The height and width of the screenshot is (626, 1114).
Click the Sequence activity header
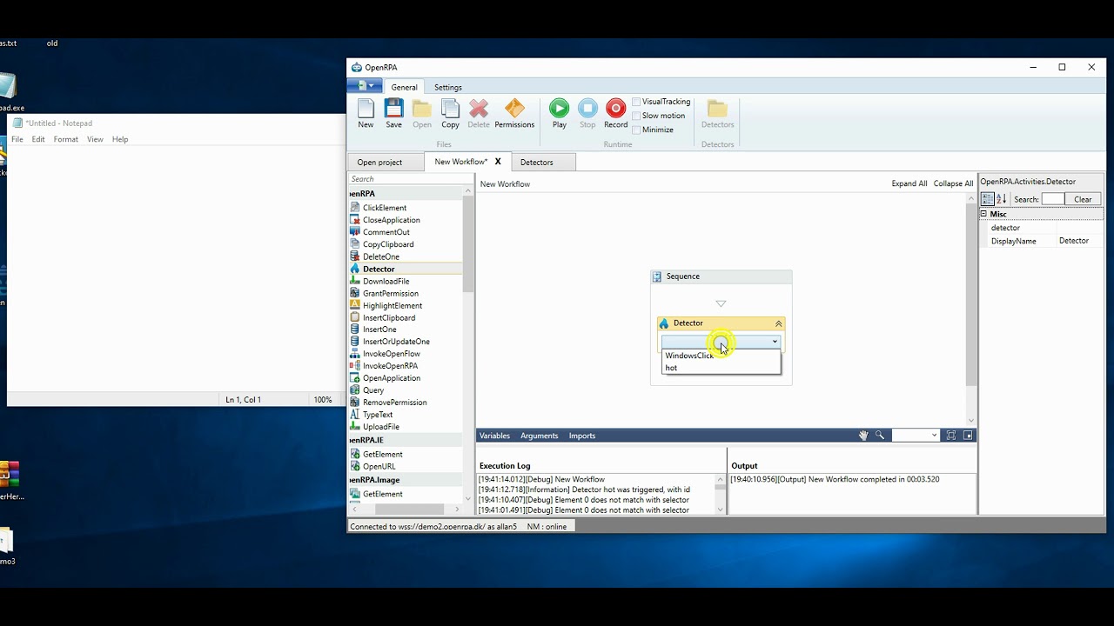(x=721, y=276)
